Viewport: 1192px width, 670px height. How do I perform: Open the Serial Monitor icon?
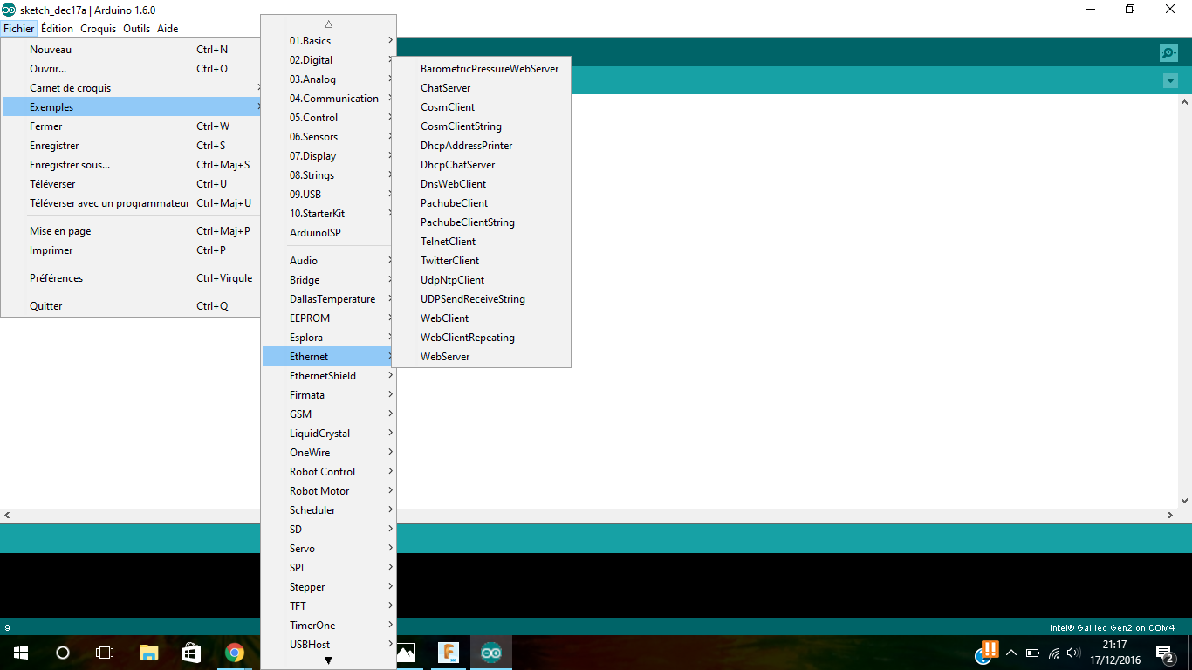(x=1168, y=53)
